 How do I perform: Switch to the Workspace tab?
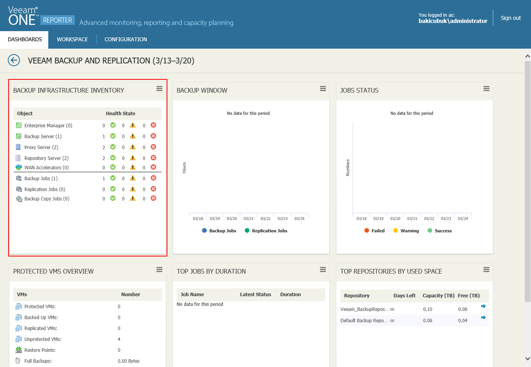[72, 39]
